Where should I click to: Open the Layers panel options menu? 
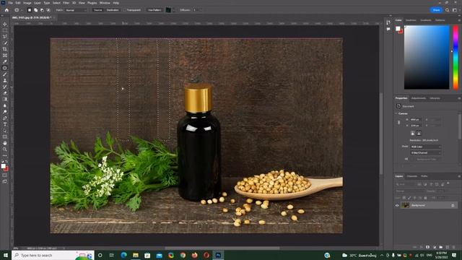point(459,176)
